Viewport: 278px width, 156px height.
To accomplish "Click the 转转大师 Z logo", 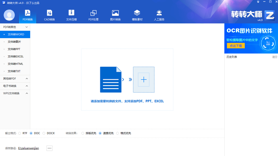I will click(270, 15).
